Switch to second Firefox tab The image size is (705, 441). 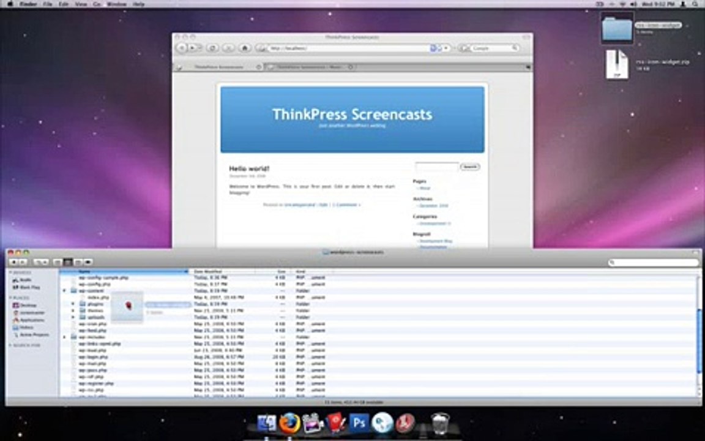[x=310, y=67]
